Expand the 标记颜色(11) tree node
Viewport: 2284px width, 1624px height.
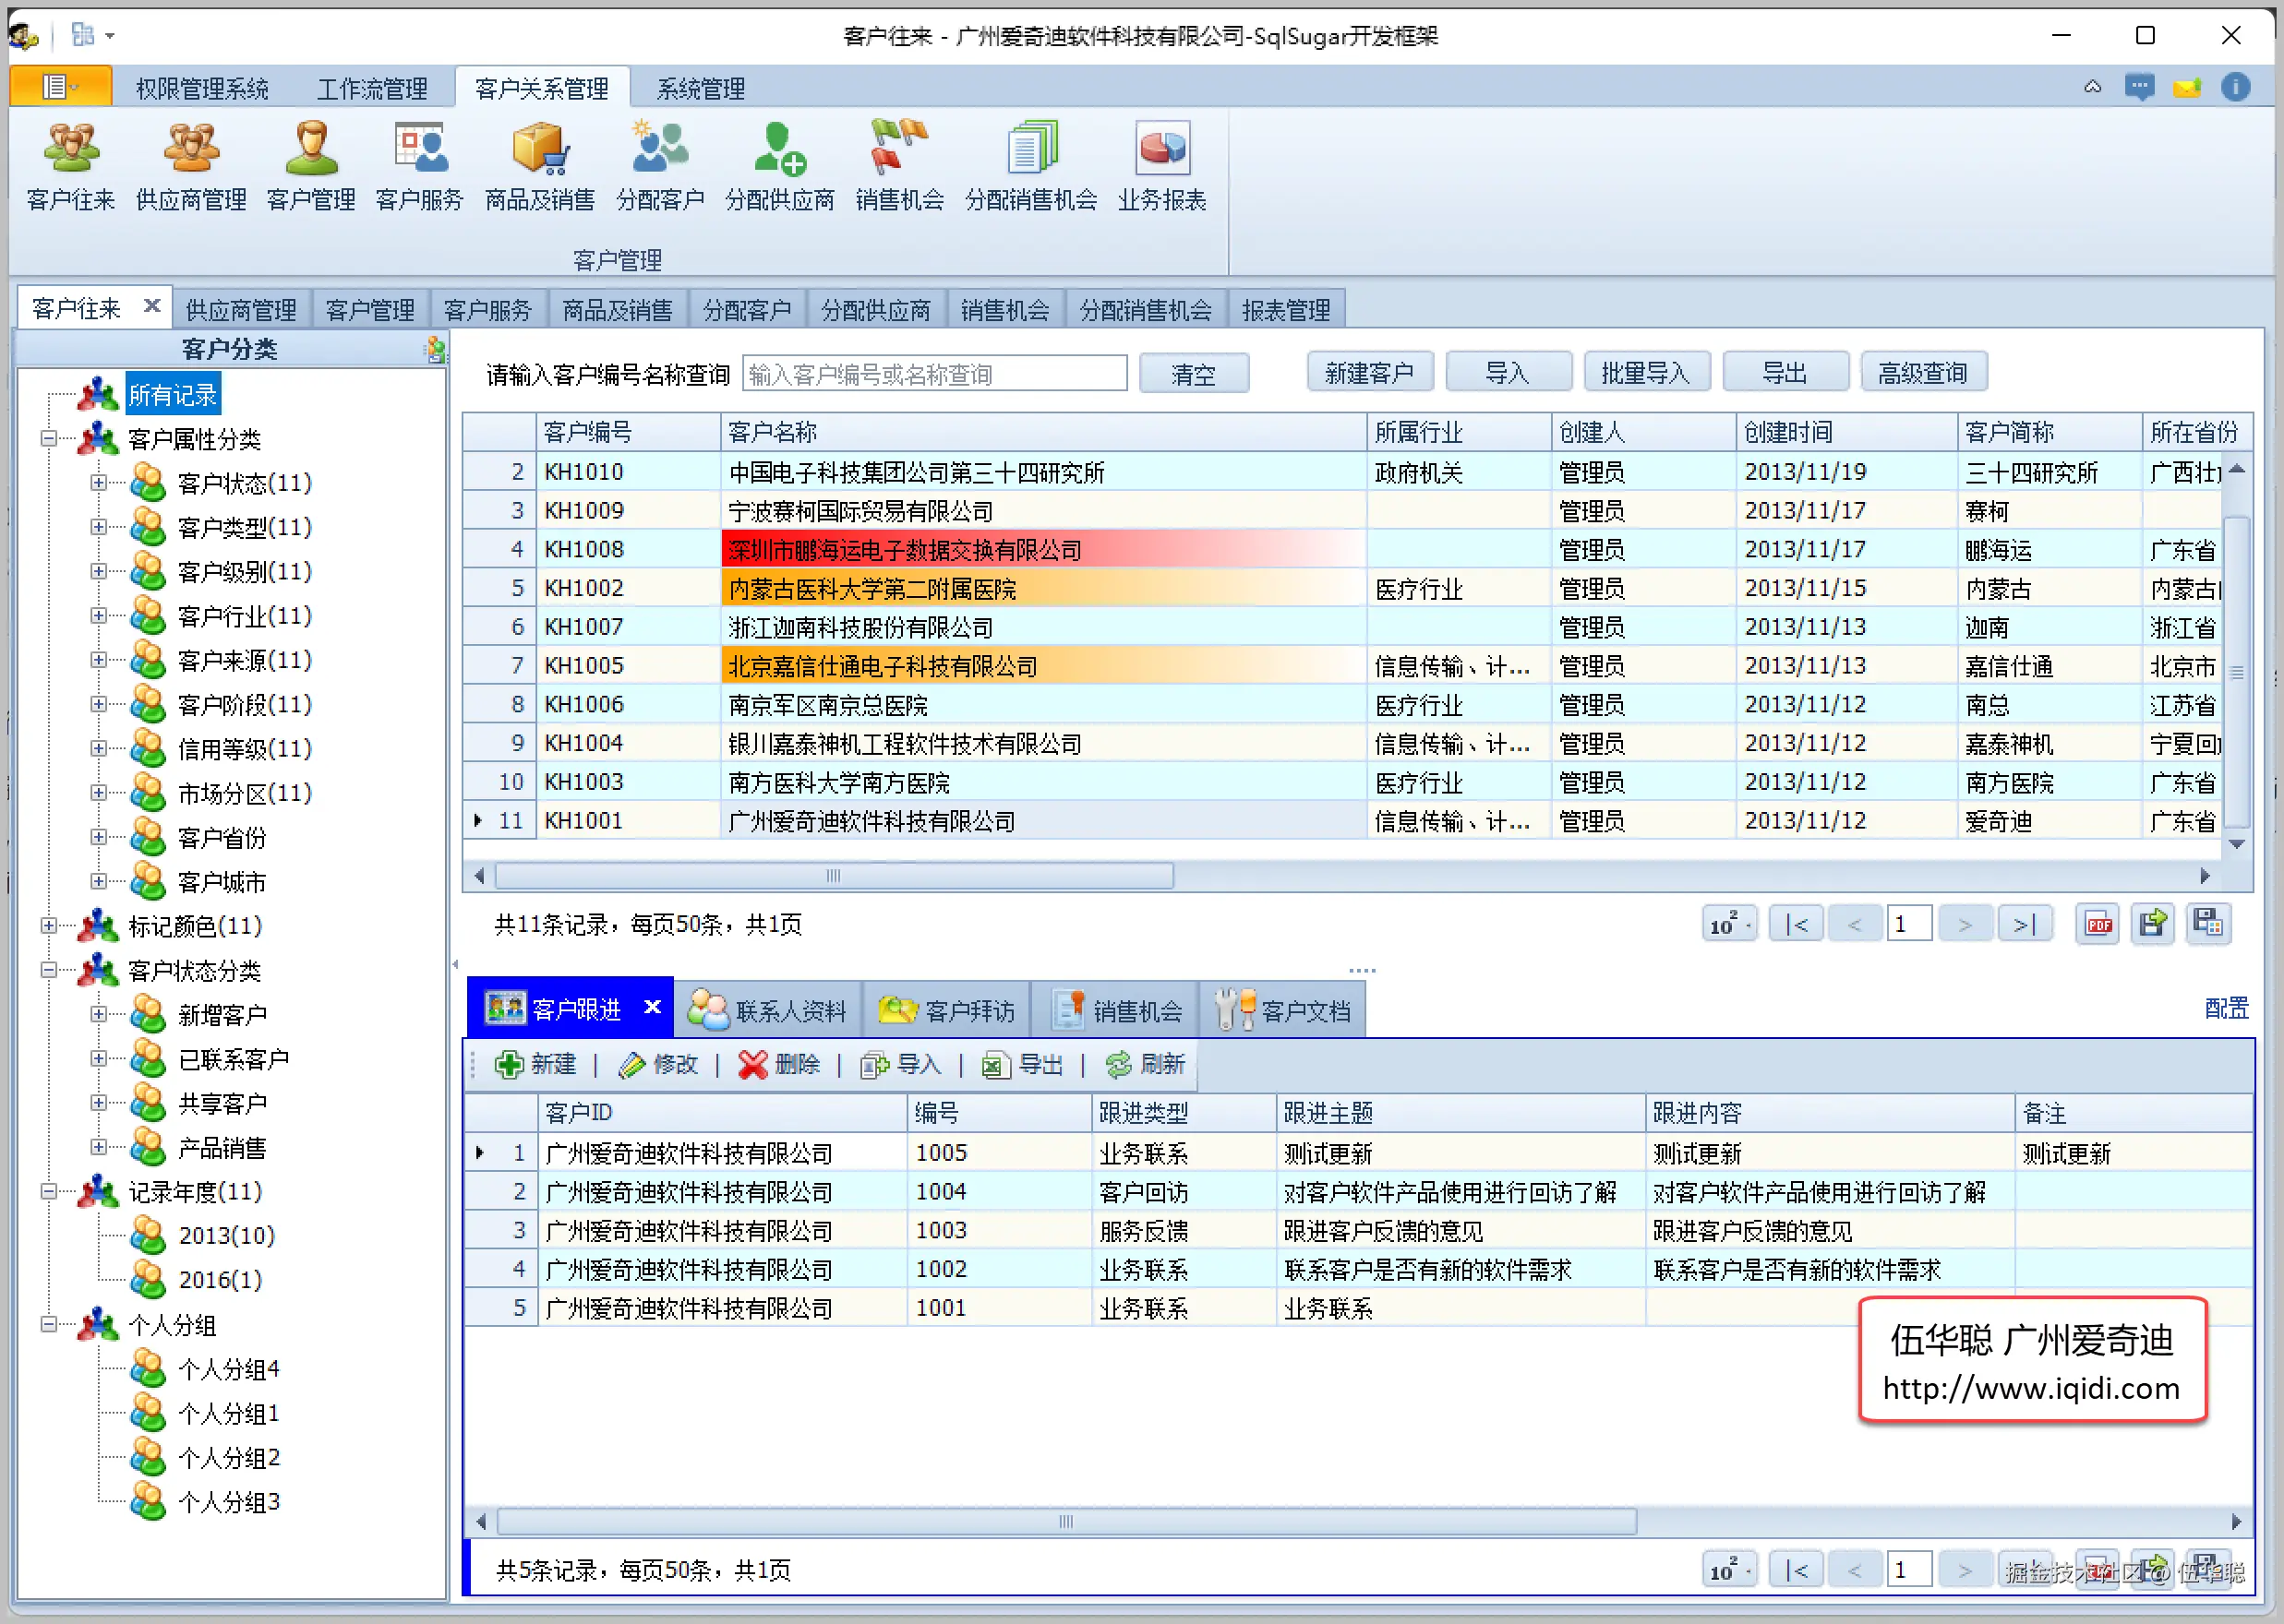[48, 926]
